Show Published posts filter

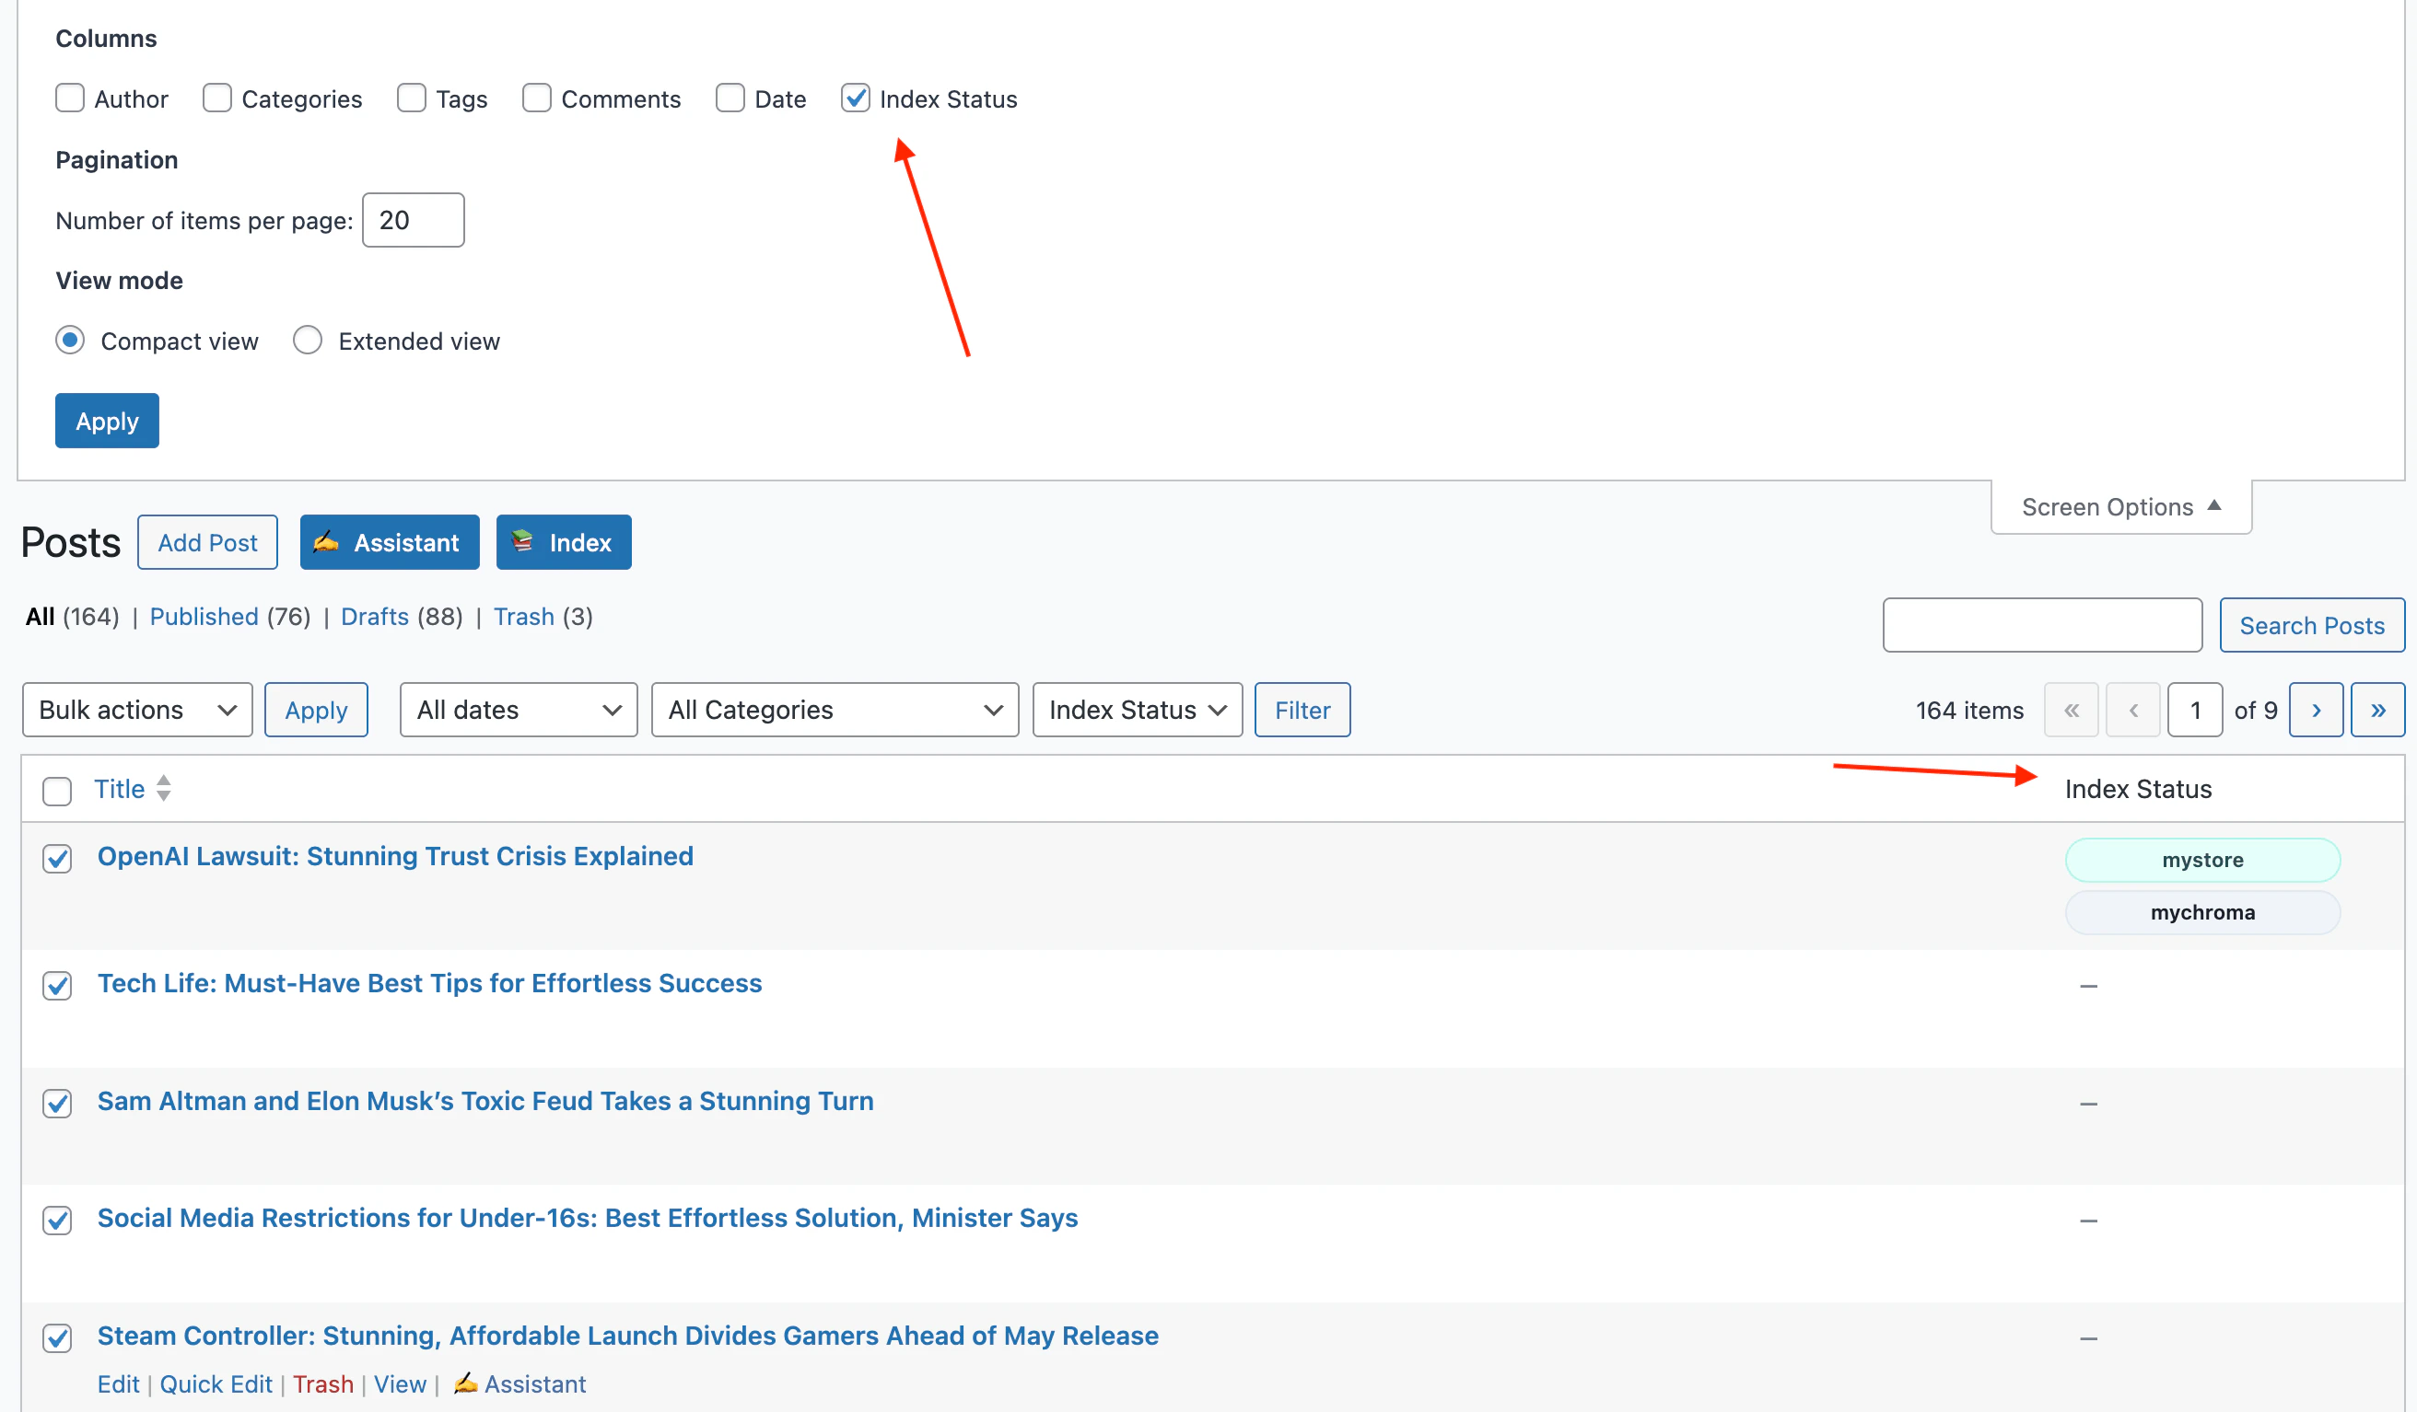pos(204,617)
